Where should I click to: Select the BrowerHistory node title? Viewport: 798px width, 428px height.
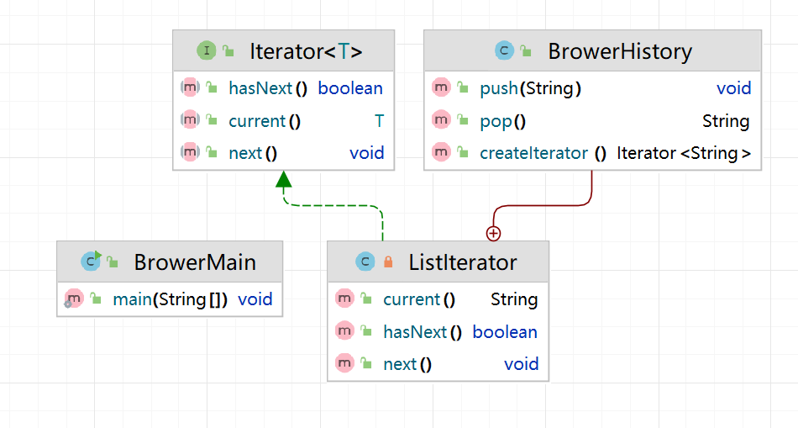[620, 51]
